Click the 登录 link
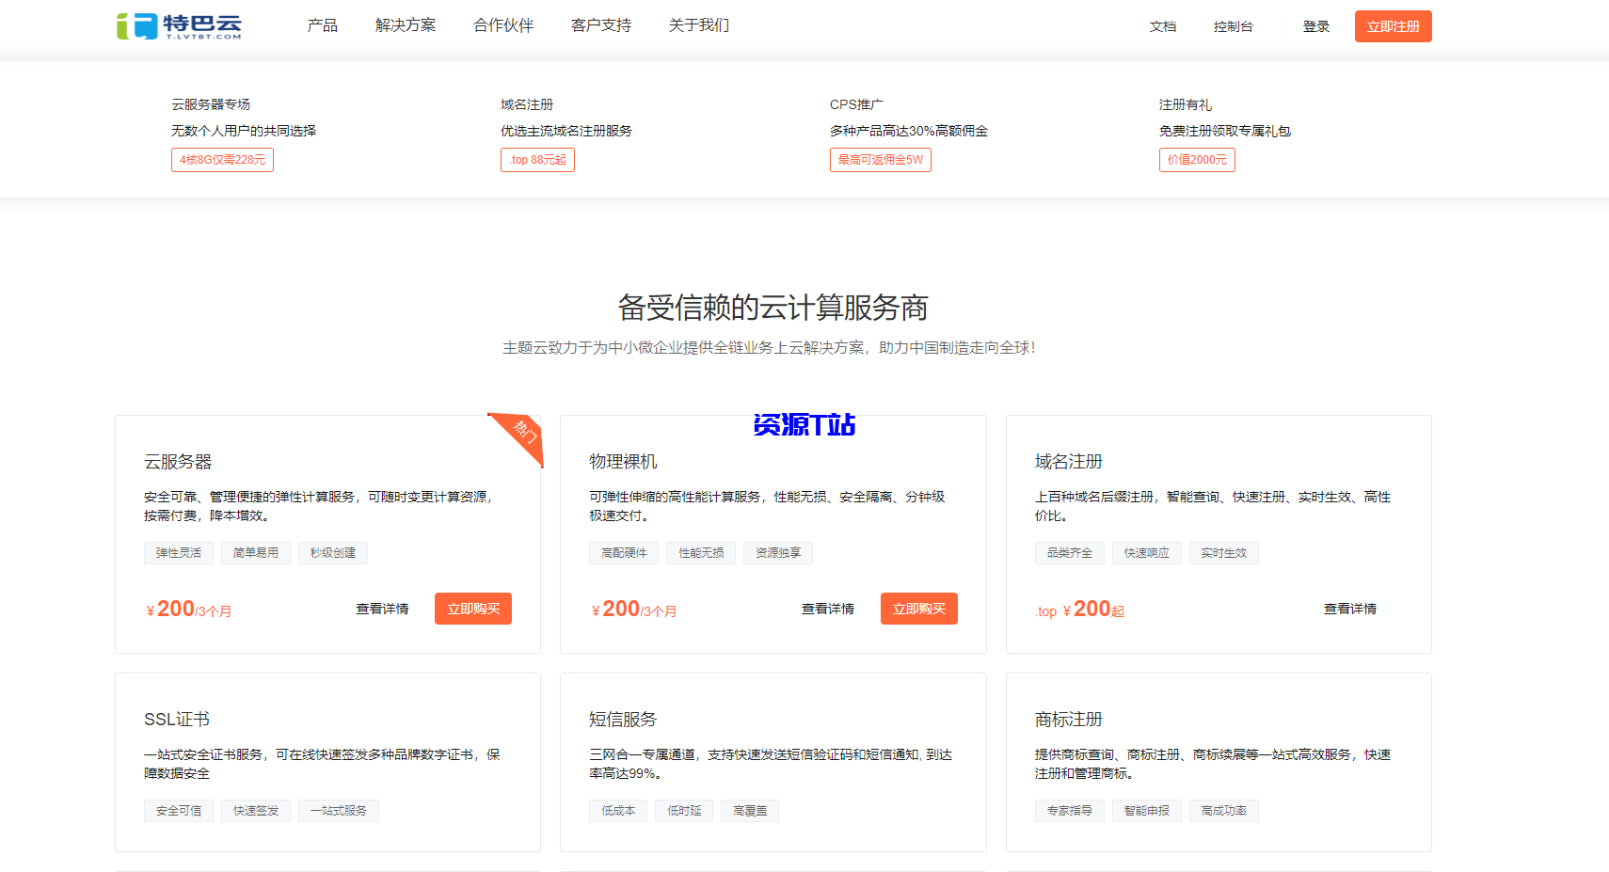1609x872 pixels. point(1315,26)
